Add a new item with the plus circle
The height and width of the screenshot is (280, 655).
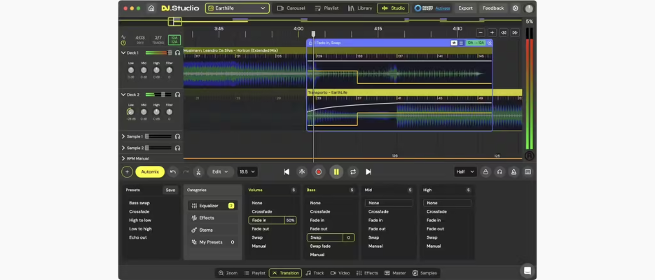point(127,171)
